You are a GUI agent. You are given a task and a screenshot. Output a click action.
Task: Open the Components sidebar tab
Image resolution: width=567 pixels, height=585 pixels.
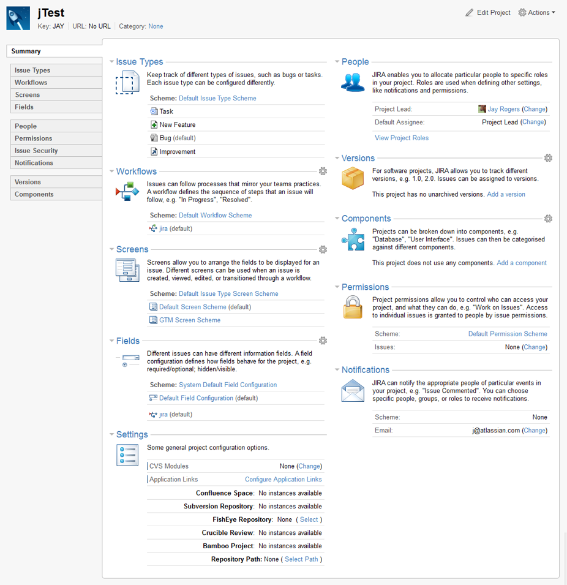tap(56, 194)
